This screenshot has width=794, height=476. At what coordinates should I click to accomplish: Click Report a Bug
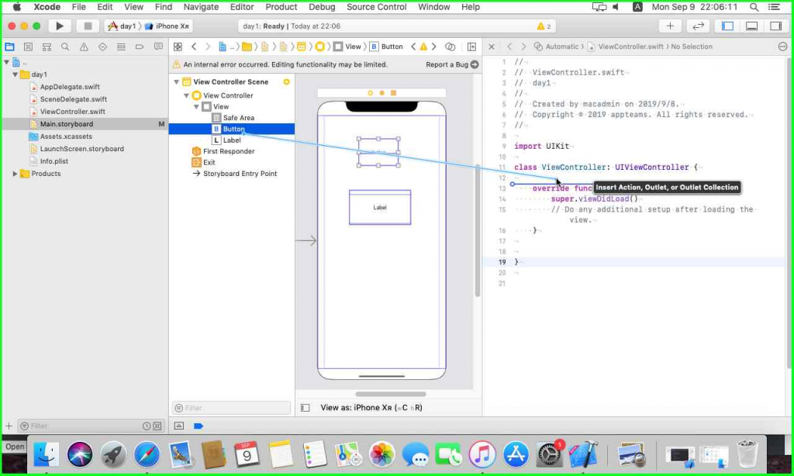point(452,64)
